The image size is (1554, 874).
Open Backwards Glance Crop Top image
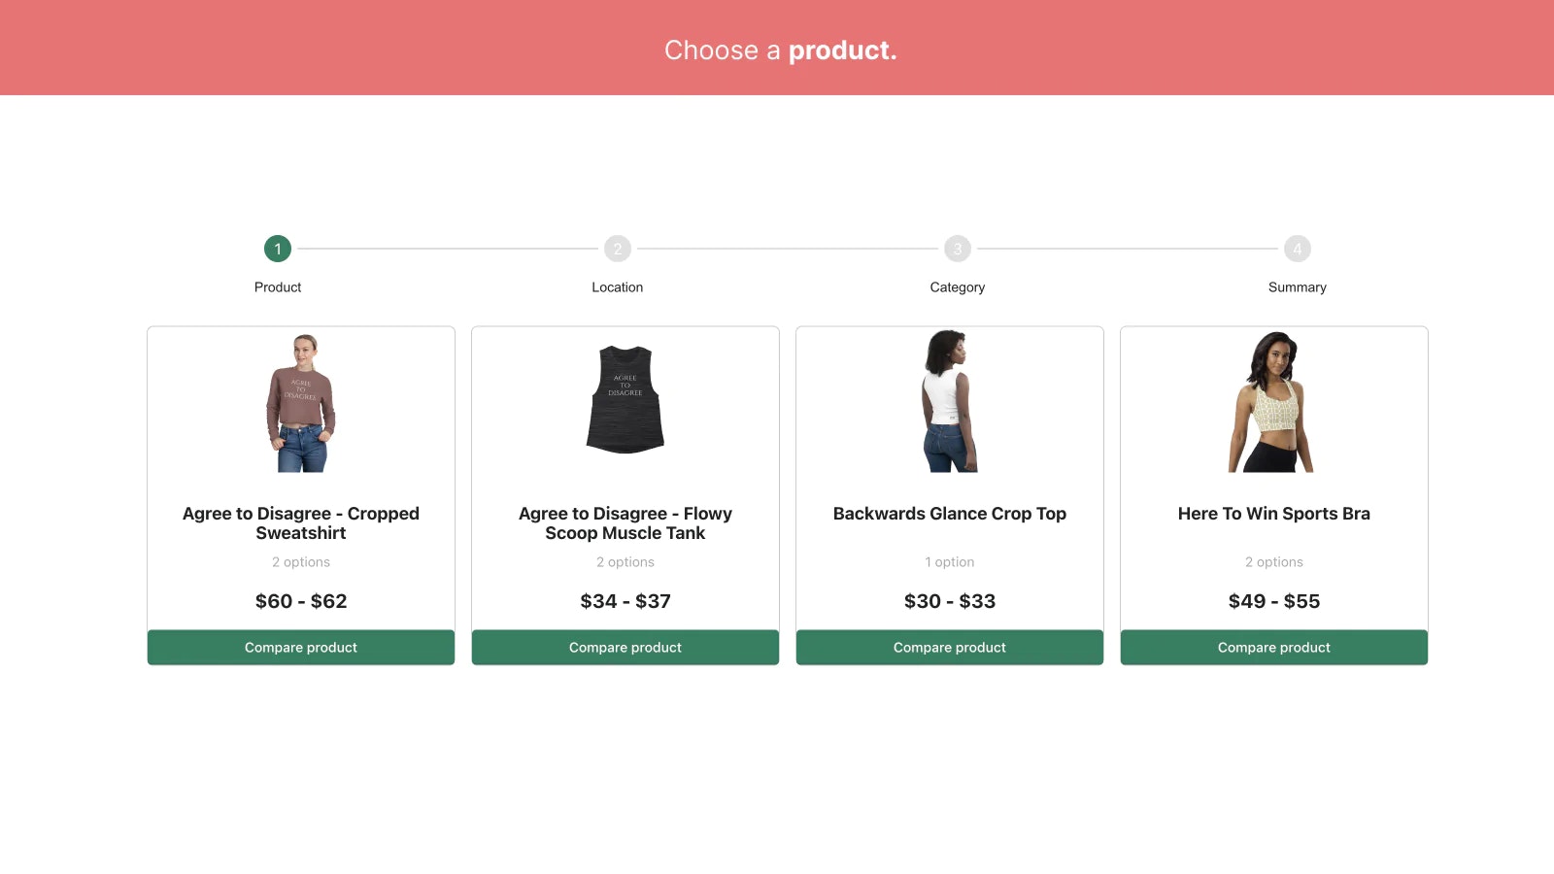point(950,401)
